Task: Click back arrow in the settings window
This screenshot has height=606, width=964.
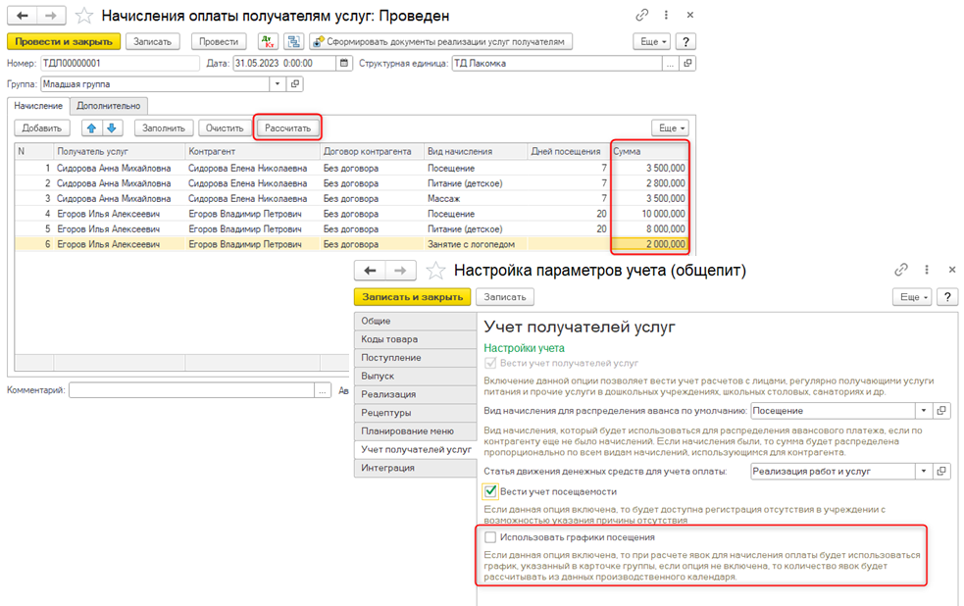Action: click(370, 271)
